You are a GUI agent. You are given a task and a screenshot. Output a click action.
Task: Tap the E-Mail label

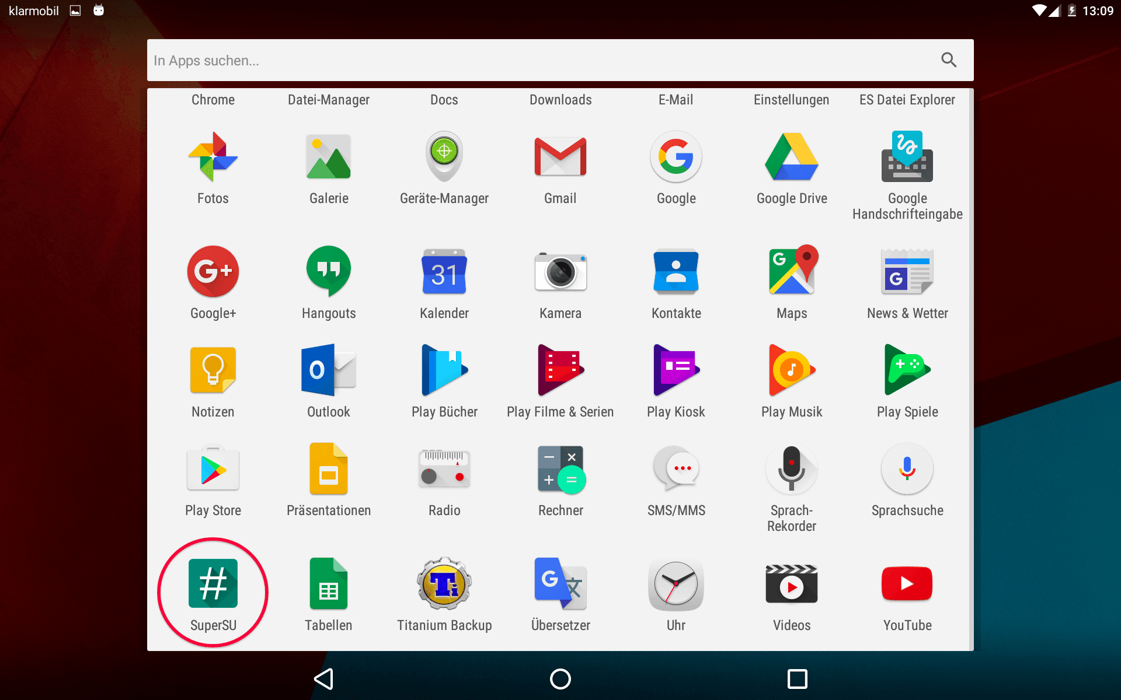(676, 100)
